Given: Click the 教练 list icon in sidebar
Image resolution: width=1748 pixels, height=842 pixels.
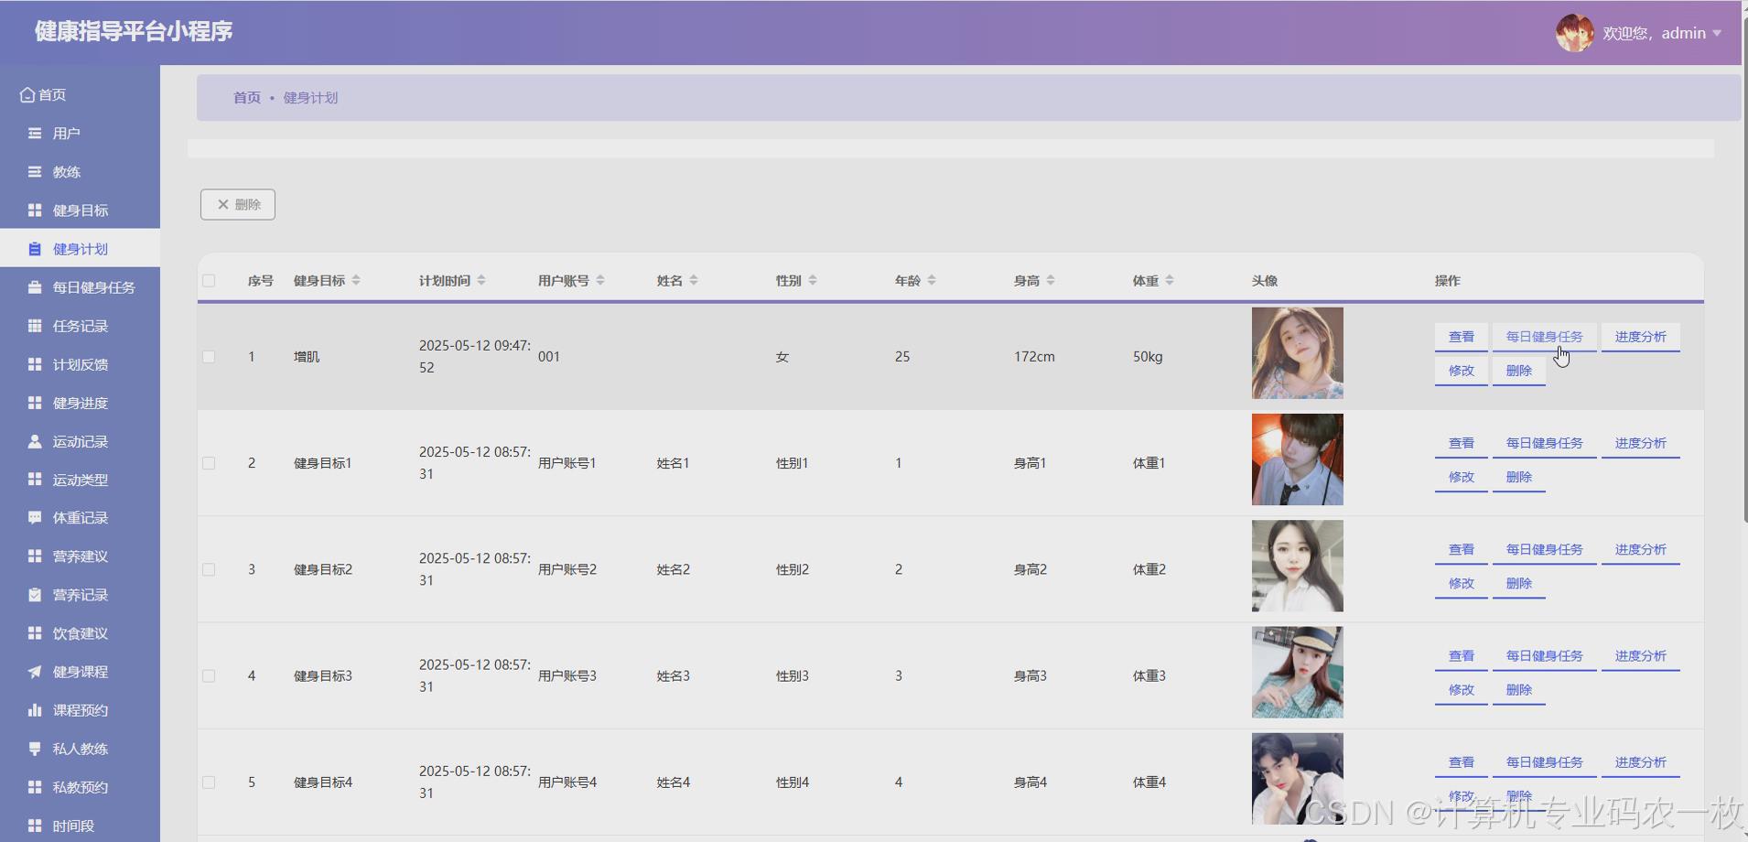Looking at the screenshot, I should [35, 172].
